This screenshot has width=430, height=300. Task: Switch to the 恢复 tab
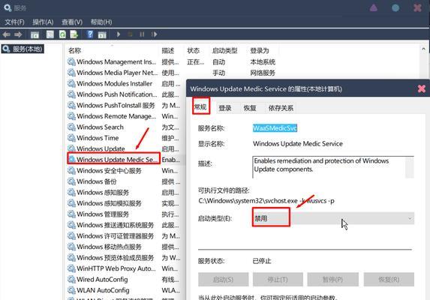(250, 108)
